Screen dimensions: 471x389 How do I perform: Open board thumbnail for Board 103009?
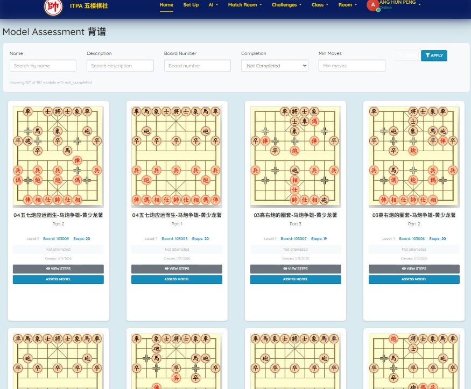coord(58,157)
